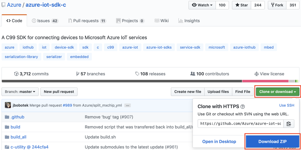This screenshot has height=150, width=301.
Task: Click jbobotek's avatar thumbnail
Action: [x=8, y=105]
